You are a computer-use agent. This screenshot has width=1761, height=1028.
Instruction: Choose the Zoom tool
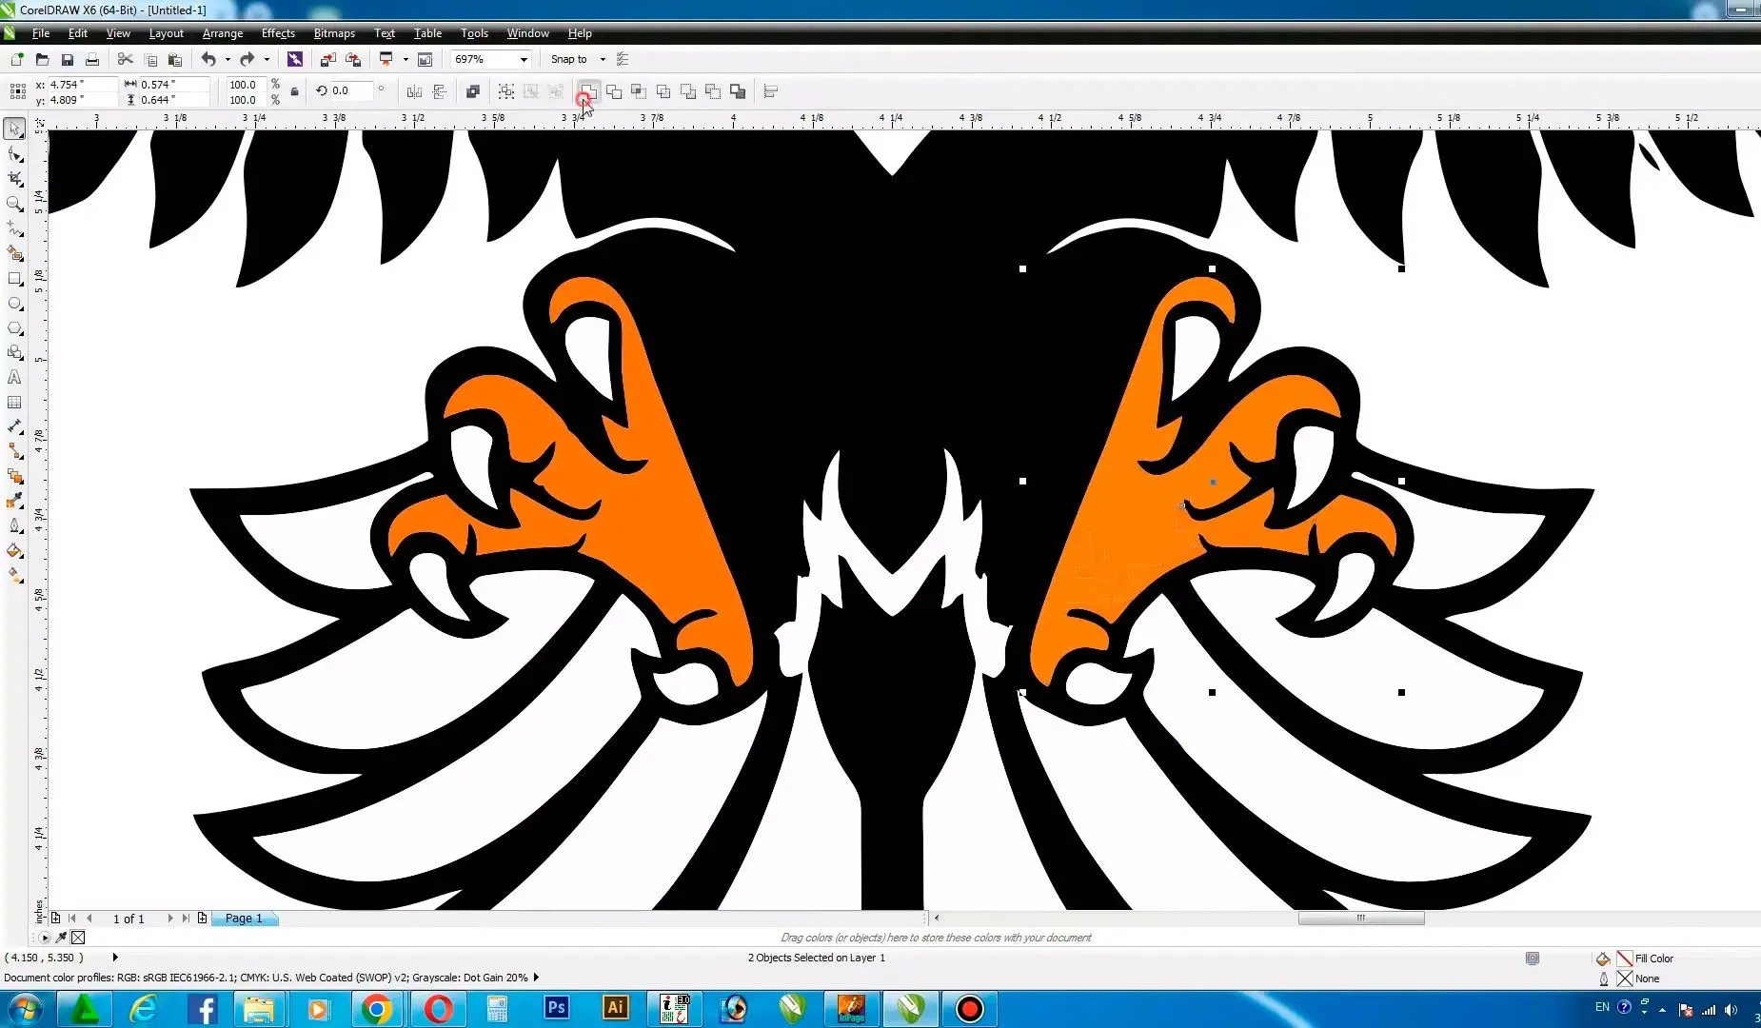pyautogui.click(x=14, y=203)
